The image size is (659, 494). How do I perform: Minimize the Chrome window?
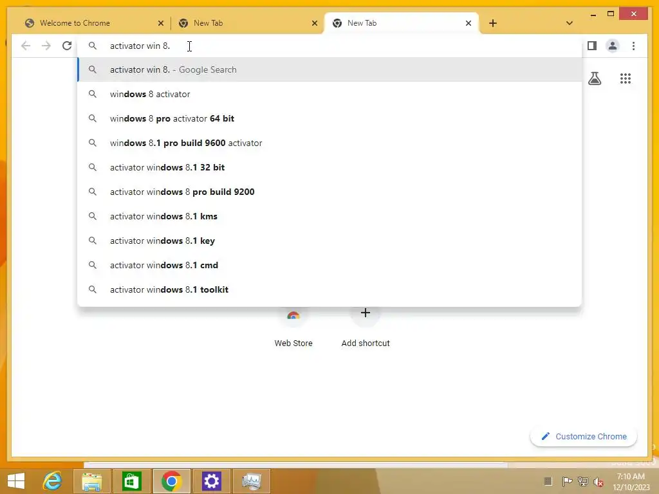(593, 14)
